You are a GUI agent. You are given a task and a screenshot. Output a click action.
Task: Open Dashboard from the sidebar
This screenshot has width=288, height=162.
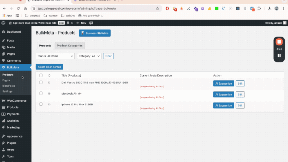14,32
